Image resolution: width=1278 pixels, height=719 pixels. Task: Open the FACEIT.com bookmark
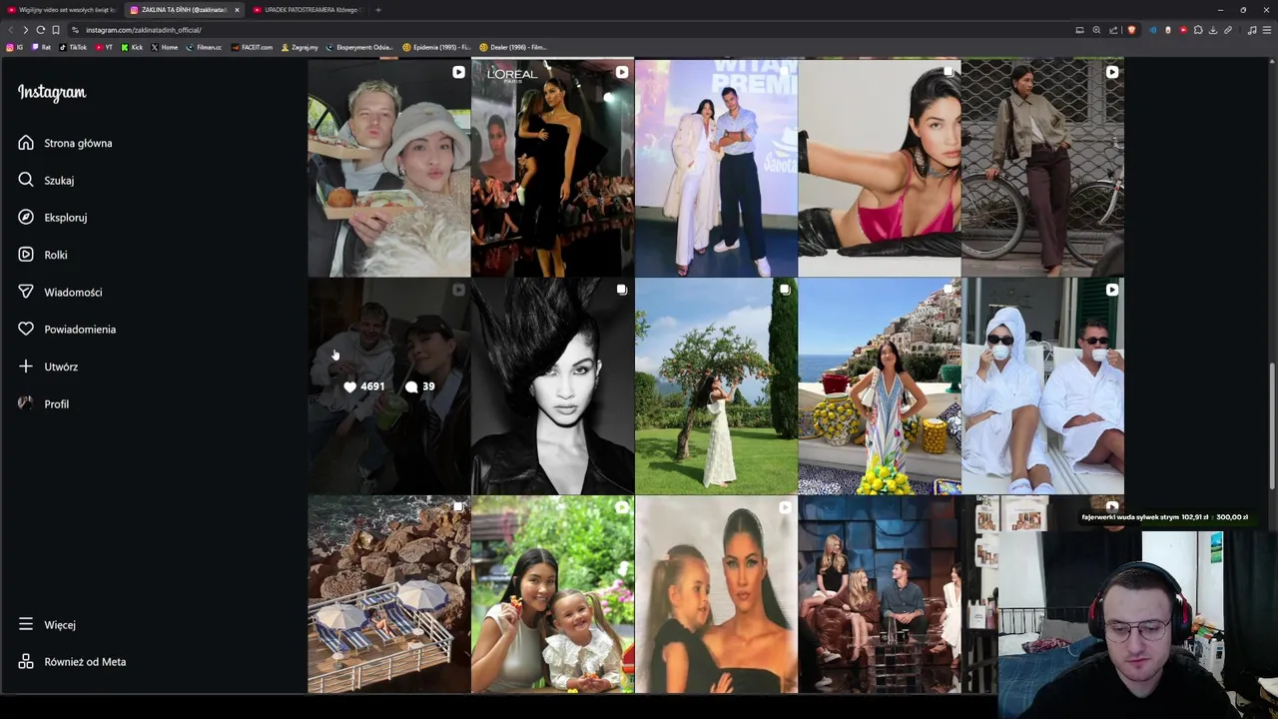(252, 47)
